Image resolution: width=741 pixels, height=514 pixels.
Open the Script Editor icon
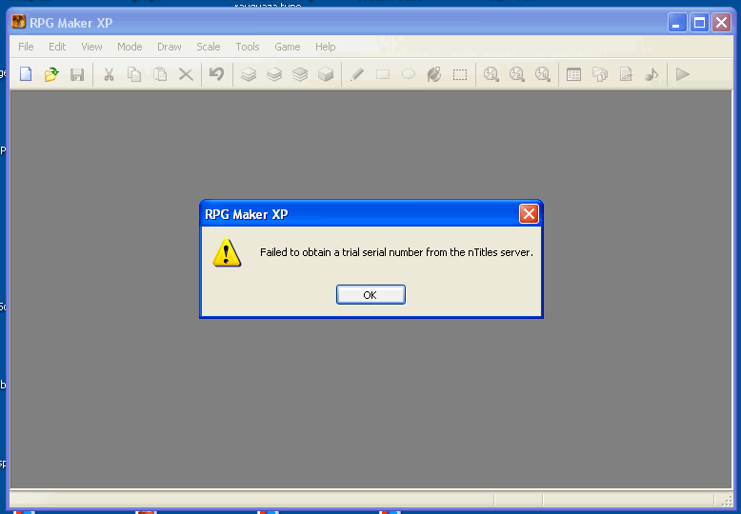626,74
